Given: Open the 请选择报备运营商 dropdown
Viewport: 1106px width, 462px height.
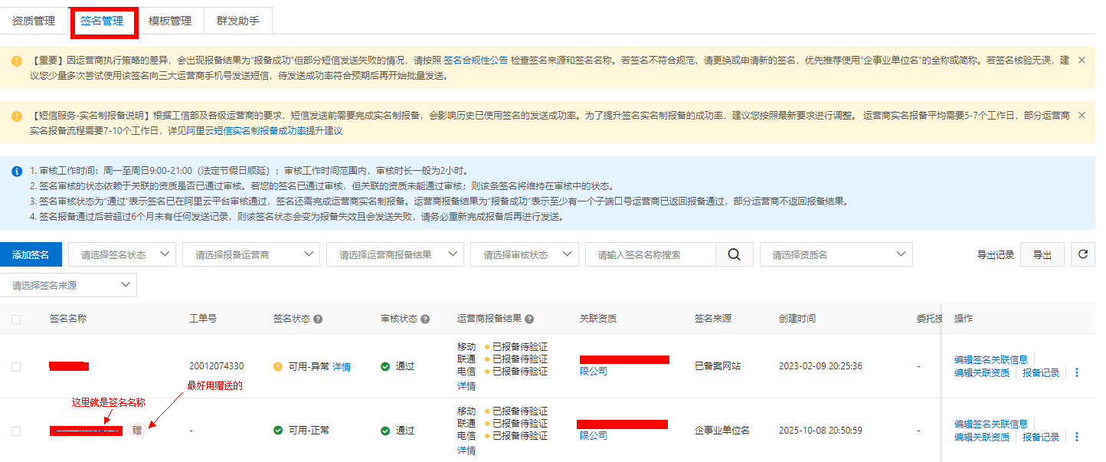Looking at the screenshot, I should click(250, 255).
